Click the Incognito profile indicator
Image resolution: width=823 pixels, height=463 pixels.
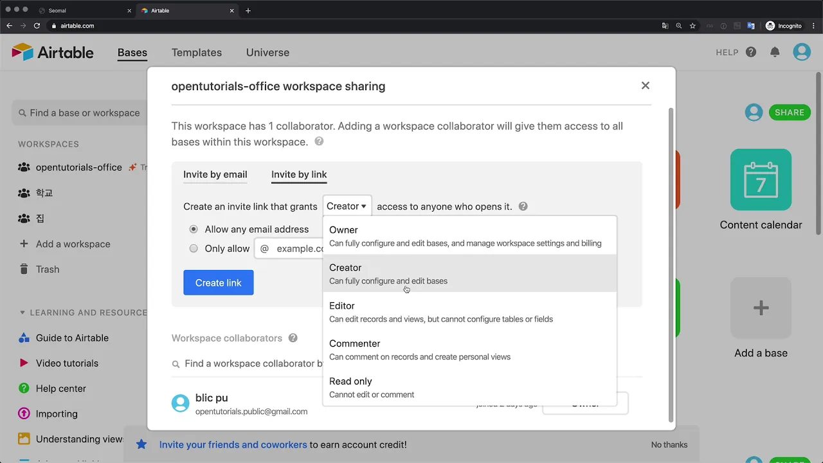pyautogui.click(x=784, y=26)
